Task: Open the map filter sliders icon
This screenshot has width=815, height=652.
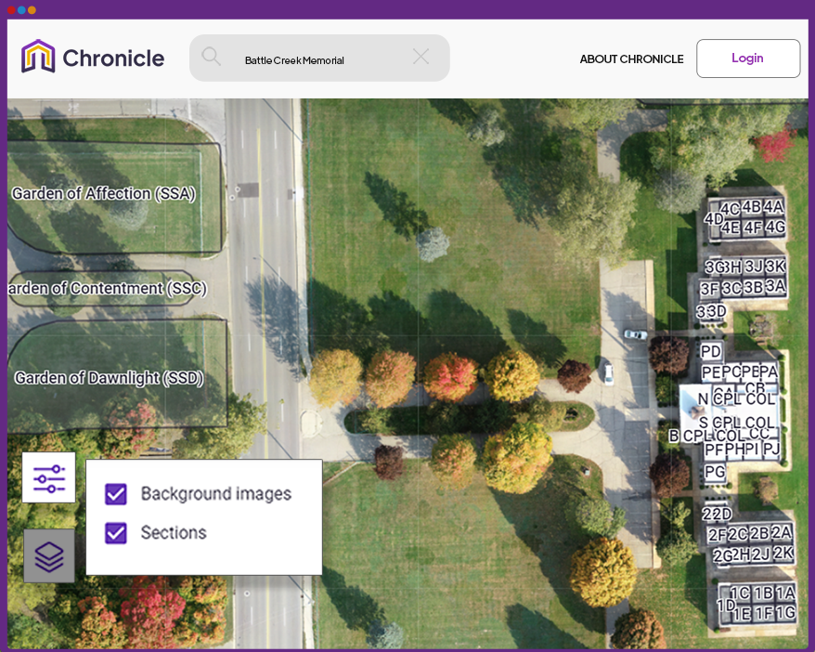Action: (x=48, y=476)
